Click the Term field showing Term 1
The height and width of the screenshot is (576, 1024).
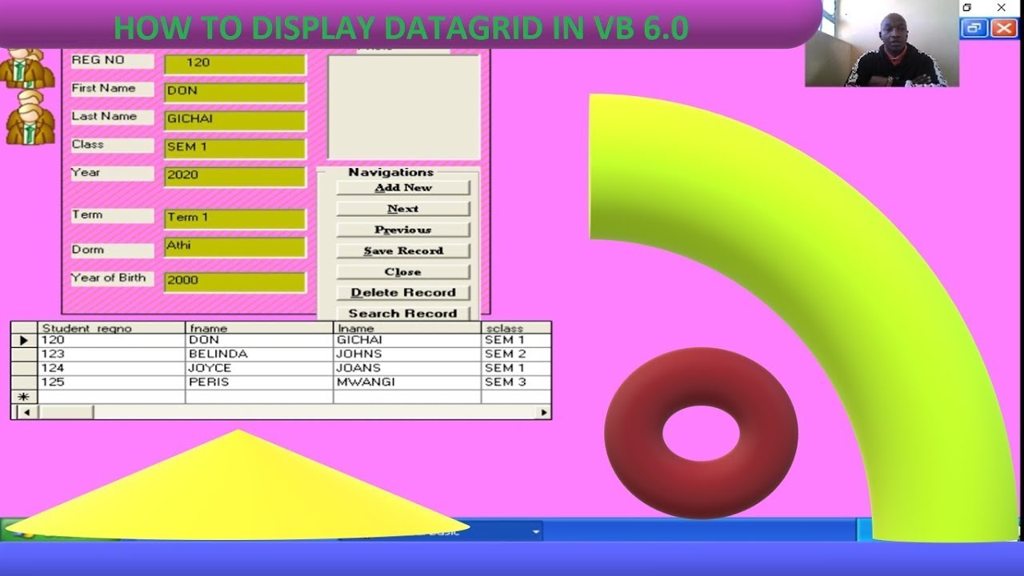tap(234, 218)
